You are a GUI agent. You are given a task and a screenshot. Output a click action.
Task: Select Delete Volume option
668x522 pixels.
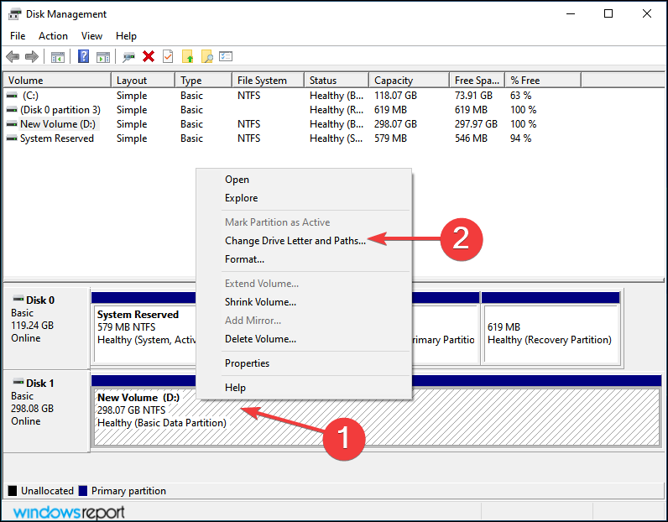tap(260, 339)
